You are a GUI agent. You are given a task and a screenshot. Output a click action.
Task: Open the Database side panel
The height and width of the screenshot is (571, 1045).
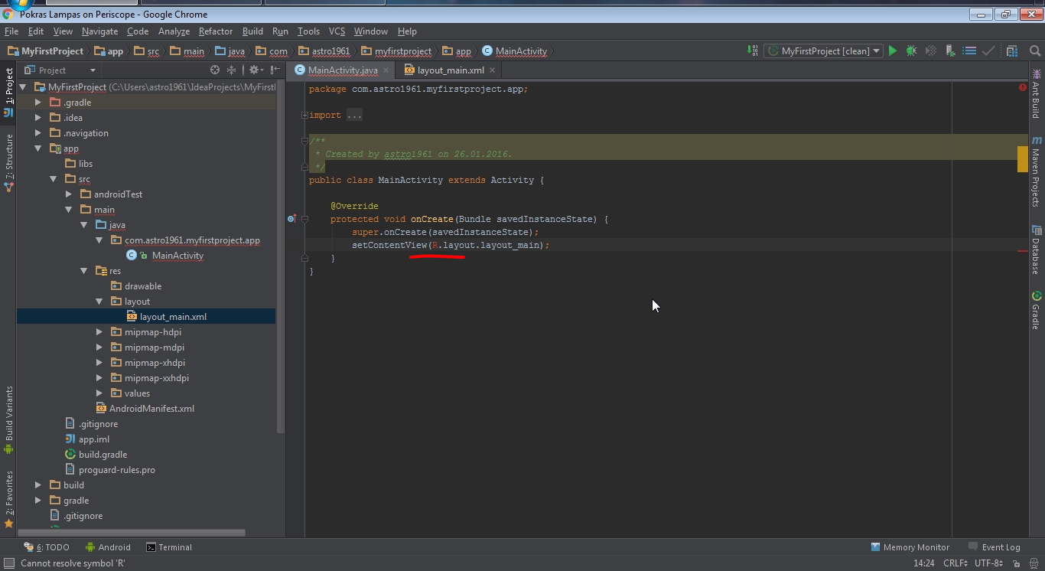click(x=1036, y=250)
